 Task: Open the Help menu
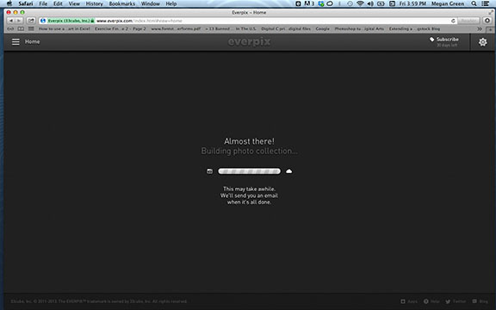pyautogui.click(x=171, y=3)
